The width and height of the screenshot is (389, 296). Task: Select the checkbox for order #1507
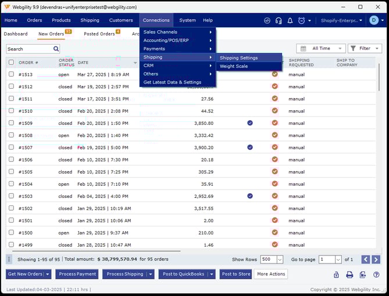(11, 147)
